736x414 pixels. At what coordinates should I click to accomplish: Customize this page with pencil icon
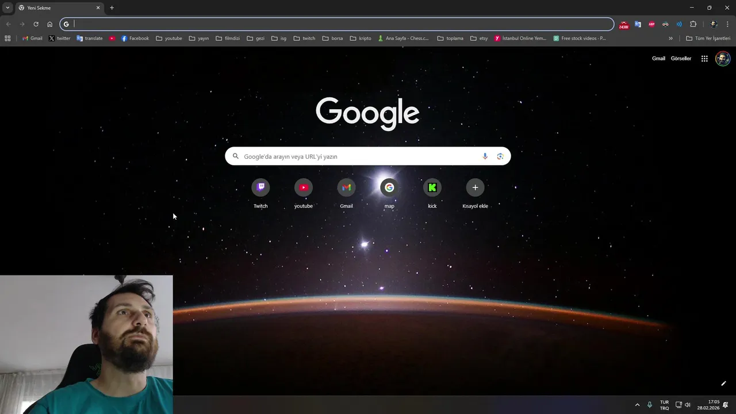(723, 384)
